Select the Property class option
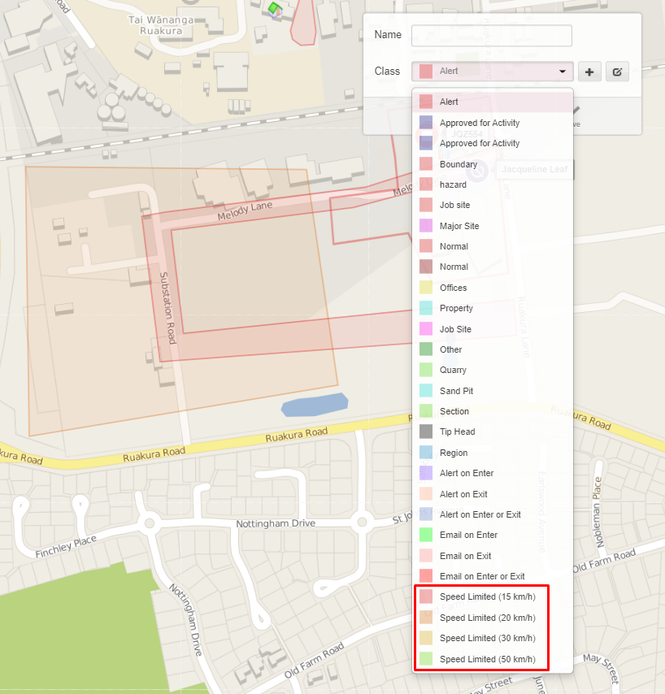 (493, 308)
